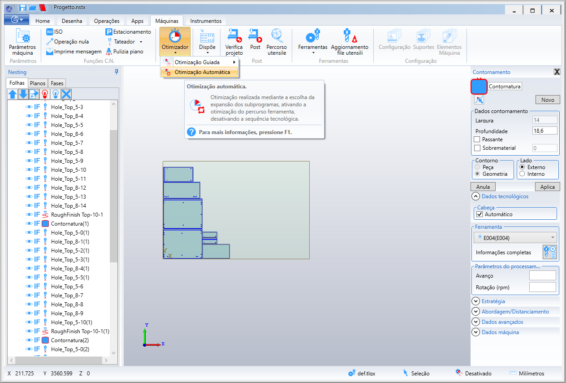Insert Estacionamento parking function
The height and width of the screenshot is (383, 566).
click(x=128, y=32)
